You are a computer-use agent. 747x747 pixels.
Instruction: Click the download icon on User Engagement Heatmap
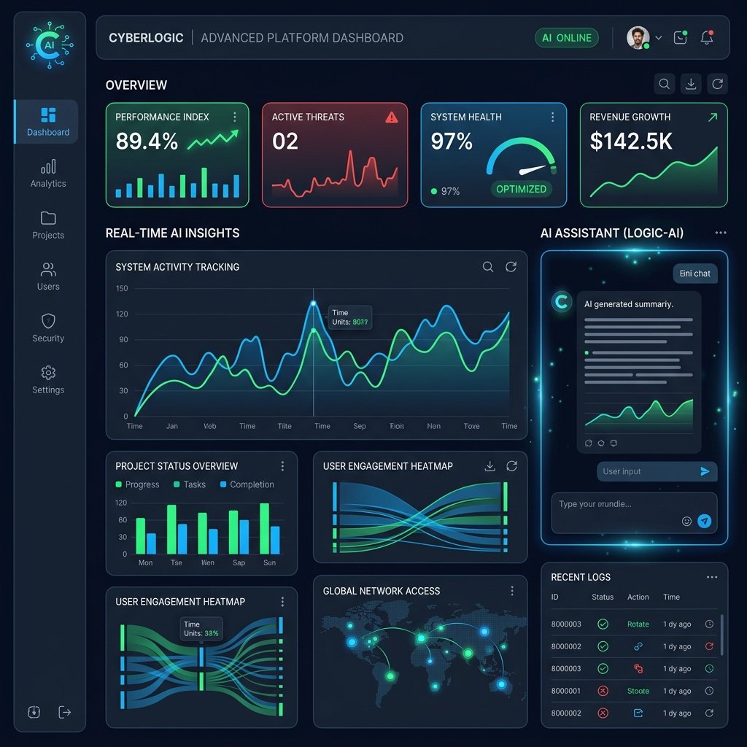(x=490, y=465)
